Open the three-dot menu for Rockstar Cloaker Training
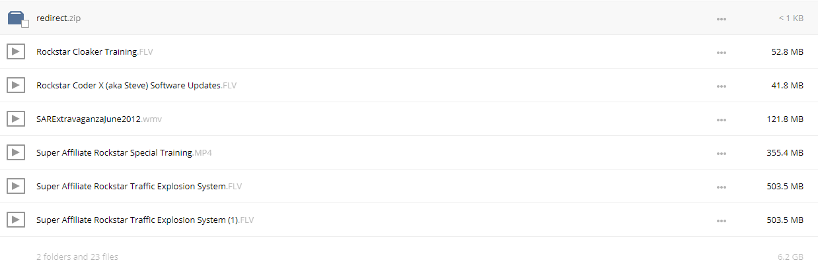Screen dimensions: 818x279 pos(722,52)
